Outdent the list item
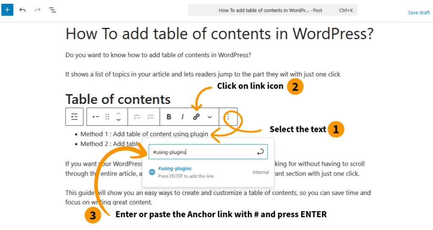The height and width of the screenshot is (230, 433). click(x=137, y=117)
